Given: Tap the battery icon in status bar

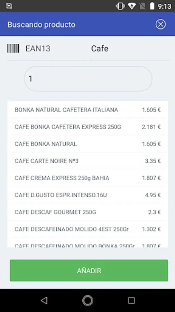Looking at the screenshot, I should (152, 6).
